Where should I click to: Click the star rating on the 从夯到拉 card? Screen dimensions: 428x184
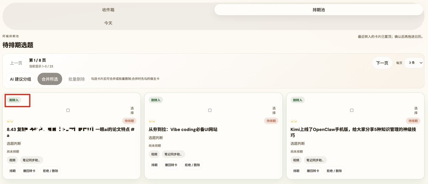[x=152, y=121]
